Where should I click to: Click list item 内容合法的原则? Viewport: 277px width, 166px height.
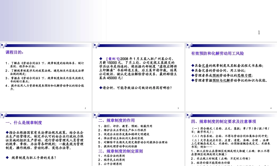[x=112, y=156]
